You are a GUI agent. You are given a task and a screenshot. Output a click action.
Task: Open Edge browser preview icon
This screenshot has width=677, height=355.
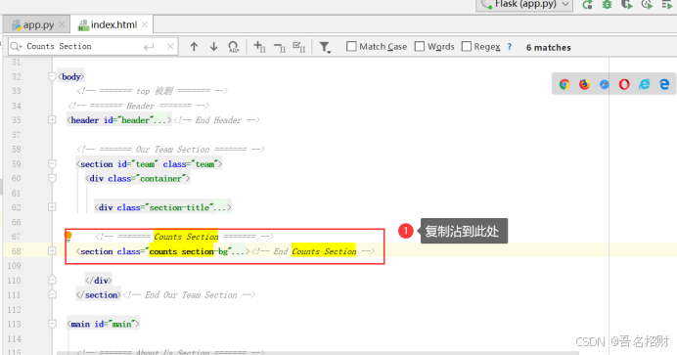[x=664, y=84]
